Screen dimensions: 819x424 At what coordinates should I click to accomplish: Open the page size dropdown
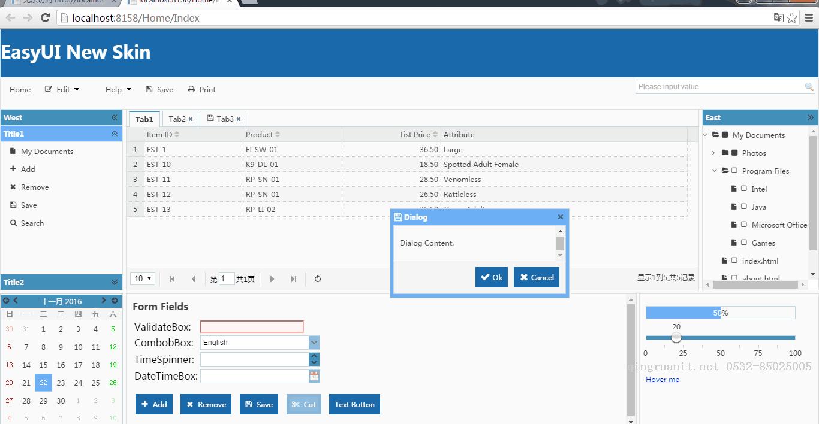[143, 278]
